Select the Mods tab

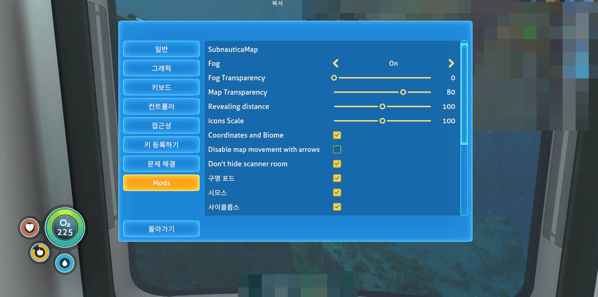pyautogui.click(x=161, y=183)
